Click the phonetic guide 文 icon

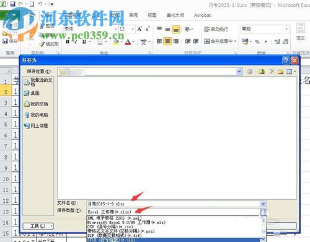(143, 42)
